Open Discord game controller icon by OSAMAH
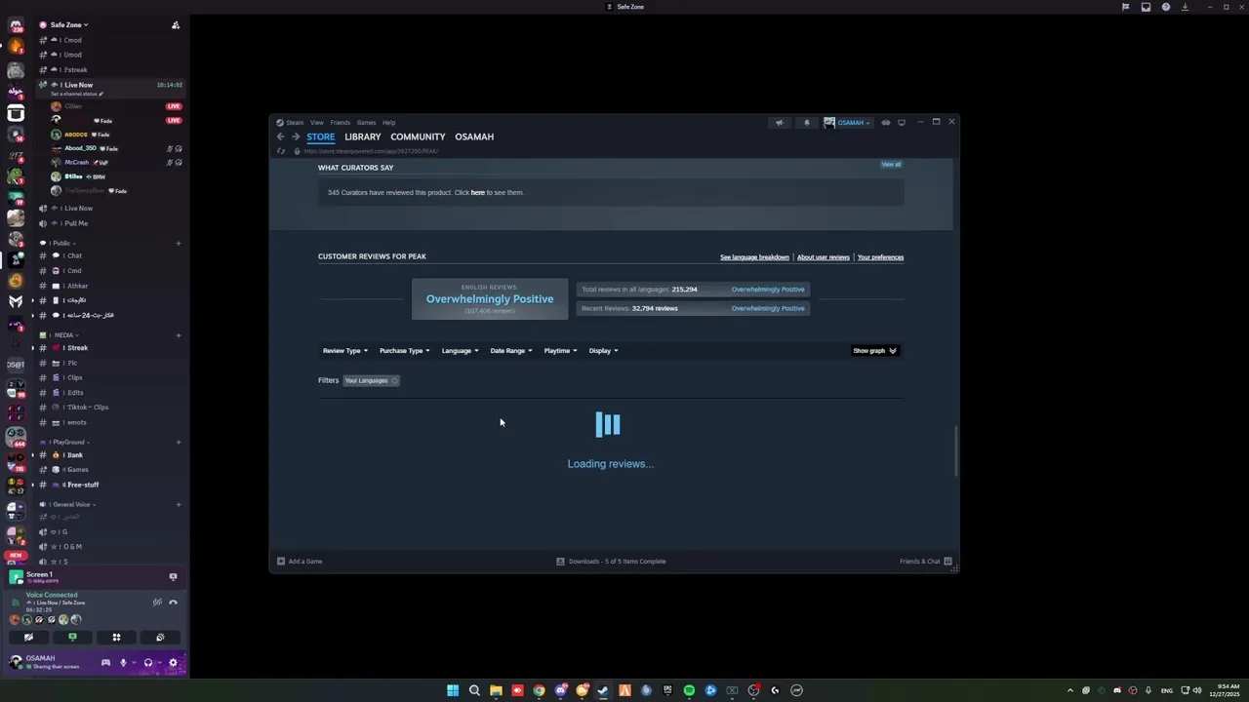This screenshot has height=702, width=1249. point(105,663)
